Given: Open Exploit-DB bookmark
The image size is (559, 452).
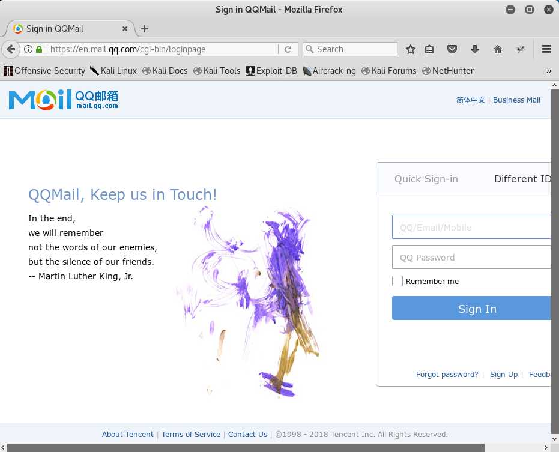Looking at the screenshot, I should [271, 71].
